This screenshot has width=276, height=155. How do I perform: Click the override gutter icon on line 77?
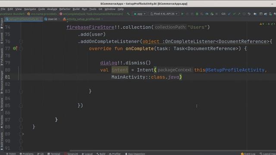[x=15, y=48]
